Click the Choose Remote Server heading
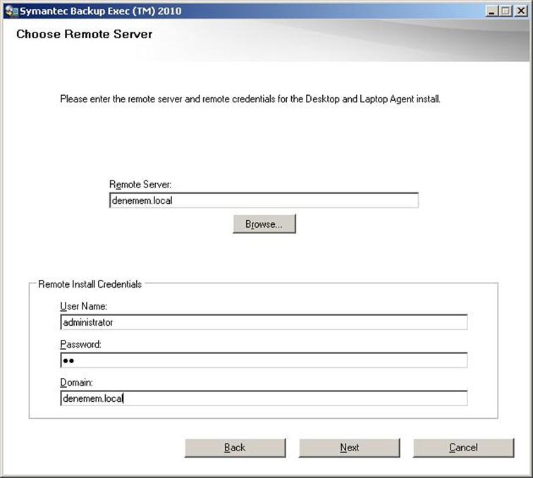533x478 pixels. coord(85,34)
